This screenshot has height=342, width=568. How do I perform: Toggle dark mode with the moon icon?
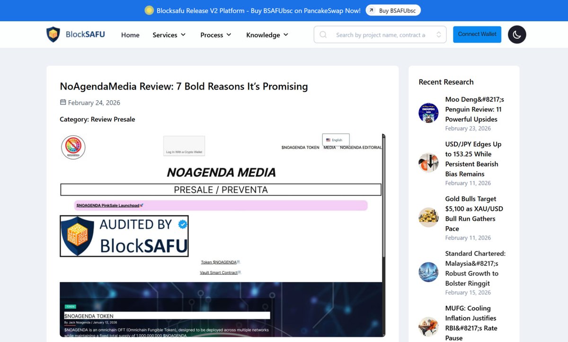[517, 35]
